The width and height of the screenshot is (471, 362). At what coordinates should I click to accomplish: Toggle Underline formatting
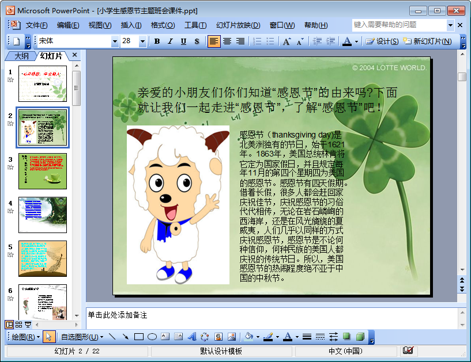(x=183, y=41)
